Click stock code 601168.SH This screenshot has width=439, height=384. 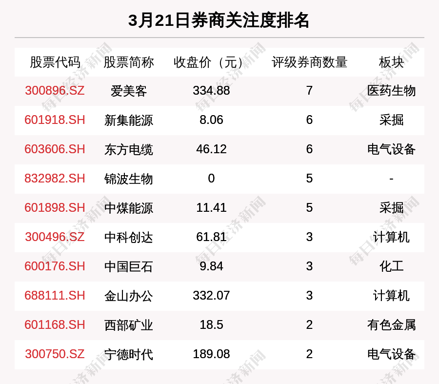(55, 325)
